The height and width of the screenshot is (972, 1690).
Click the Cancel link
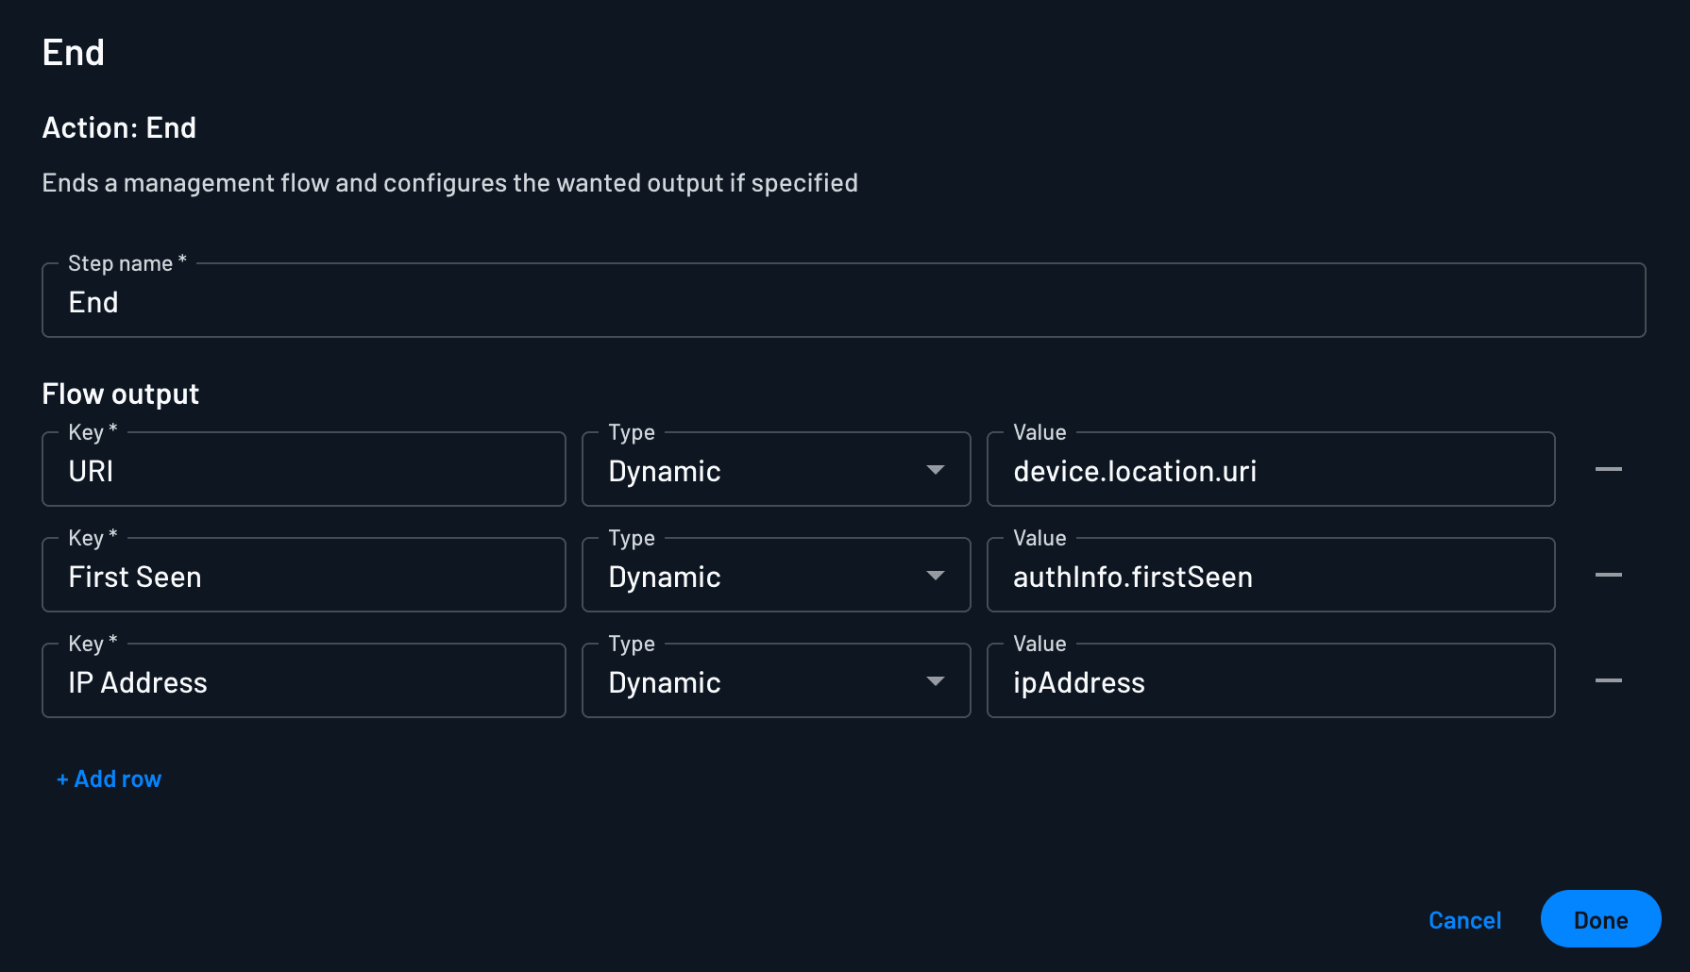tap(1464, 919)
